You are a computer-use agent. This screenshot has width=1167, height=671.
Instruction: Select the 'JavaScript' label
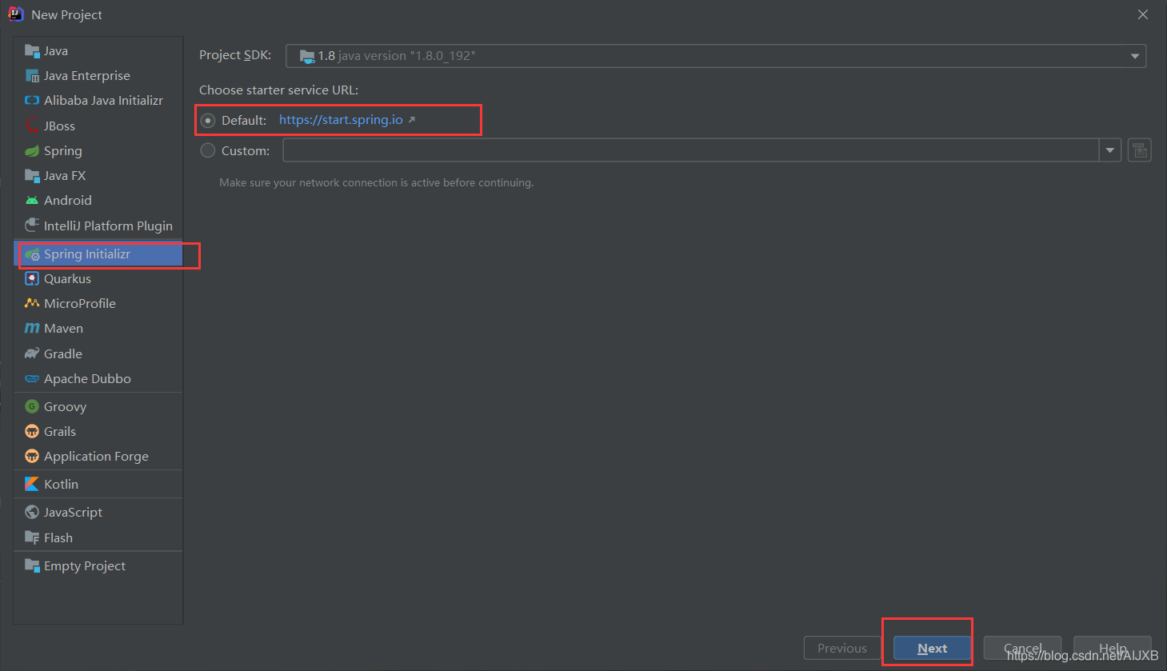[x=73, y=513]
